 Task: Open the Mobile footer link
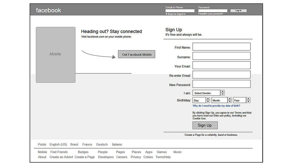click(42, 152)
